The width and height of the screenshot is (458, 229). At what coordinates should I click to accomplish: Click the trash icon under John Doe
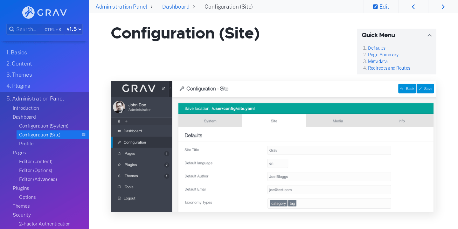coord(119,121)
